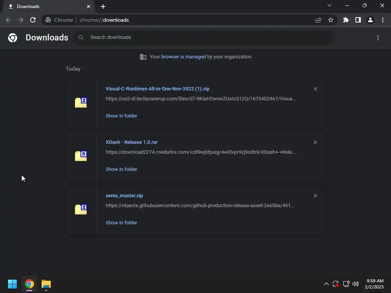Remove xenia_master.zip from list
This screenshot has height=293, width=391.
pos(315,196)
